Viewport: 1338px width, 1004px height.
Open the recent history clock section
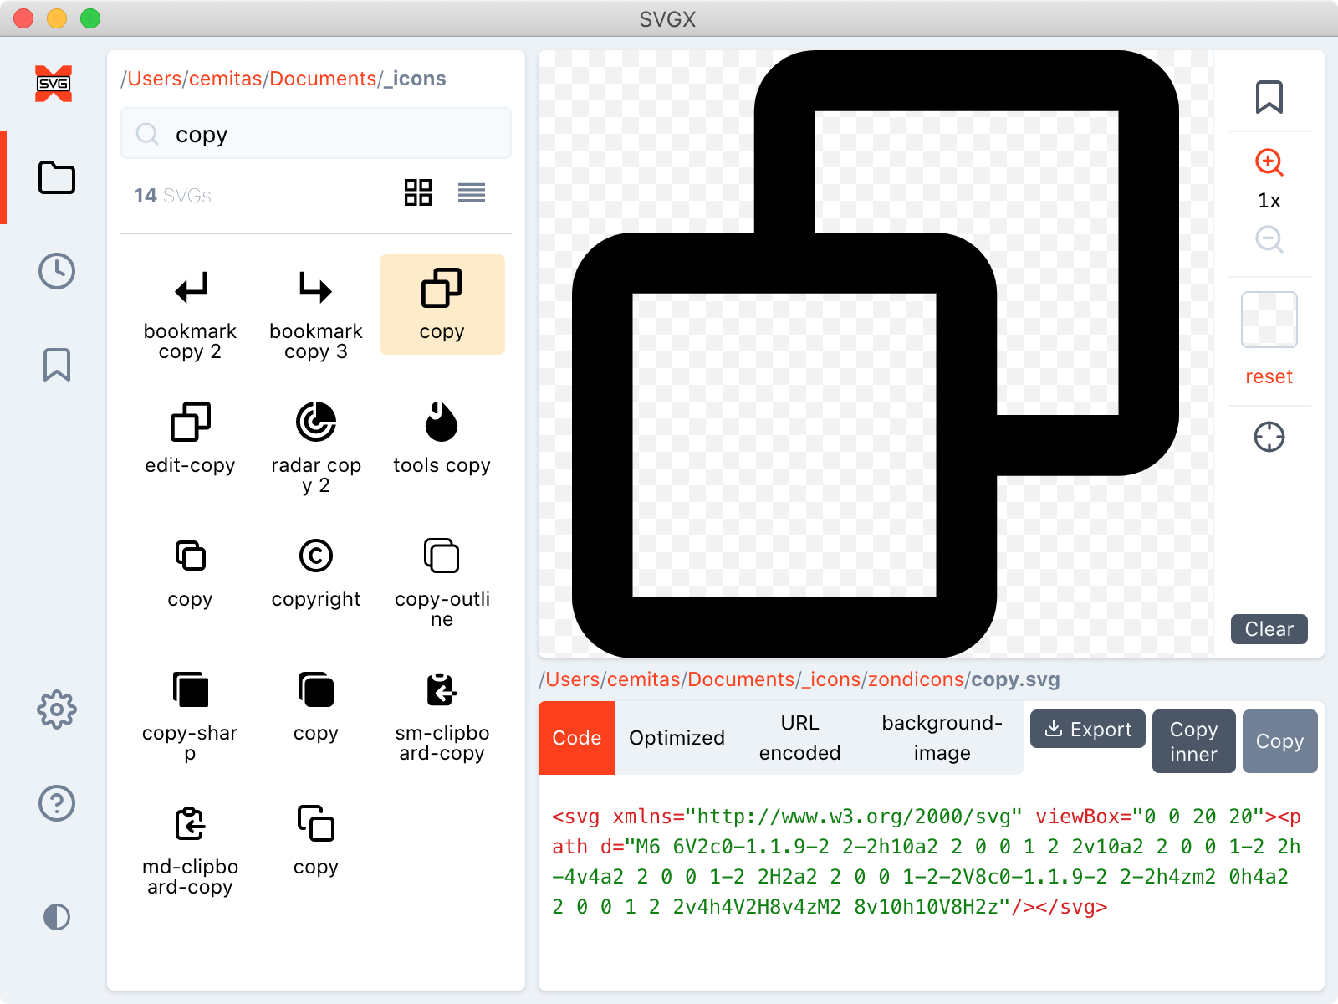[x=57, y=271]
